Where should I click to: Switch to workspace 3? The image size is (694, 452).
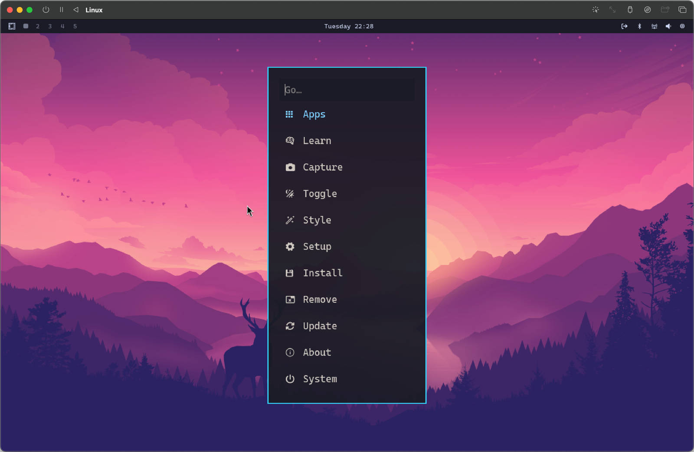click(50, 26)
